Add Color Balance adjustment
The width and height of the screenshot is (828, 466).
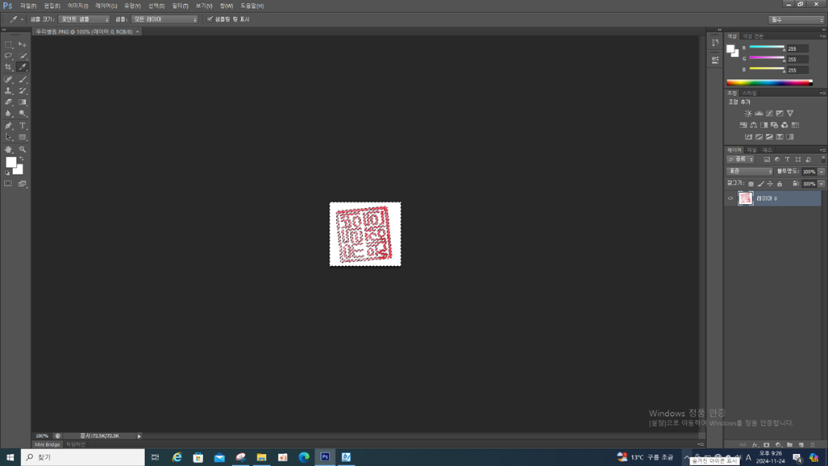click(x=754, y=125)
